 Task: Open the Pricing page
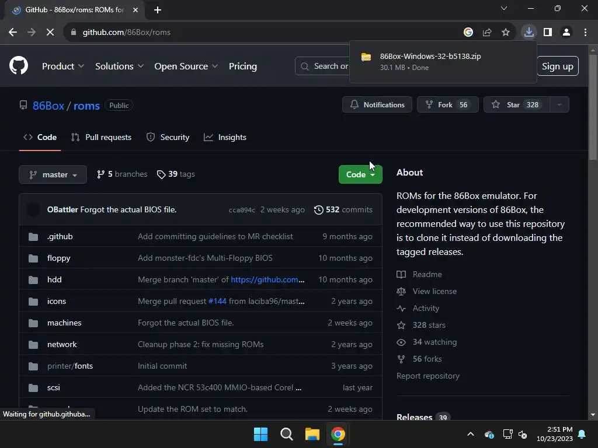(x=243, y=66)
